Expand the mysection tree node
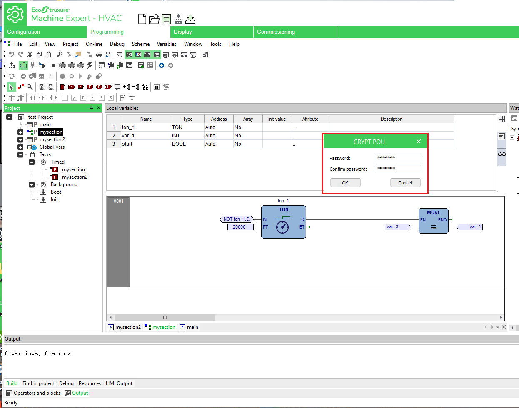This screenshot has width=519, height=408. point(20,132)
